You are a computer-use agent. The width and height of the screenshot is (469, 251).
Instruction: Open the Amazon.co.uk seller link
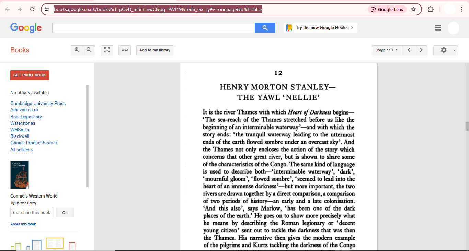(24, 110)
